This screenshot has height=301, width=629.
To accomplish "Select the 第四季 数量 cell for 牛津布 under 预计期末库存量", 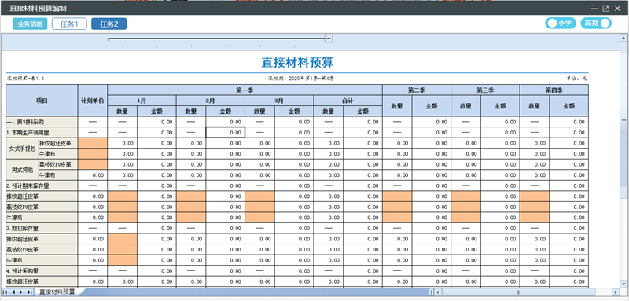I will point(535,218).
